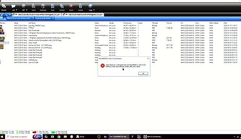241x139 pixels.
Task: Select the job ending in 123.pdf
Action: pyautogui.click(x=33, y=62)
